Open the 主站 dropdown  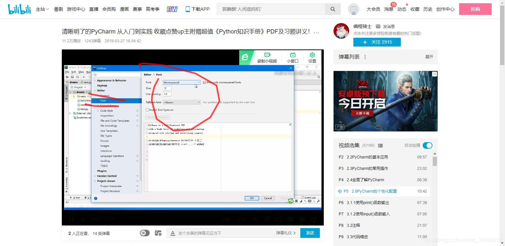(42, 9)
